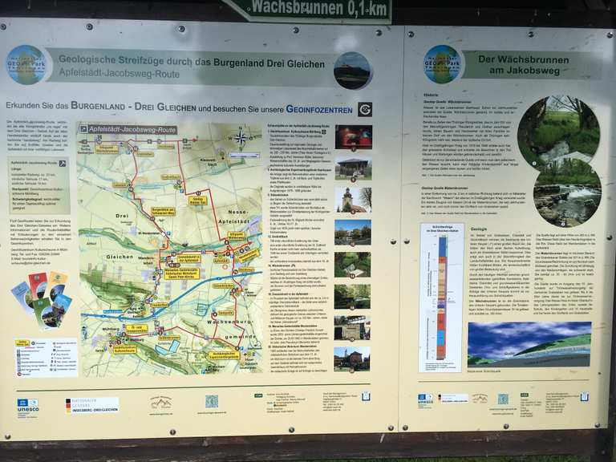Click the 'Wachsenburg' label on the map

click(x=230, y=322)
